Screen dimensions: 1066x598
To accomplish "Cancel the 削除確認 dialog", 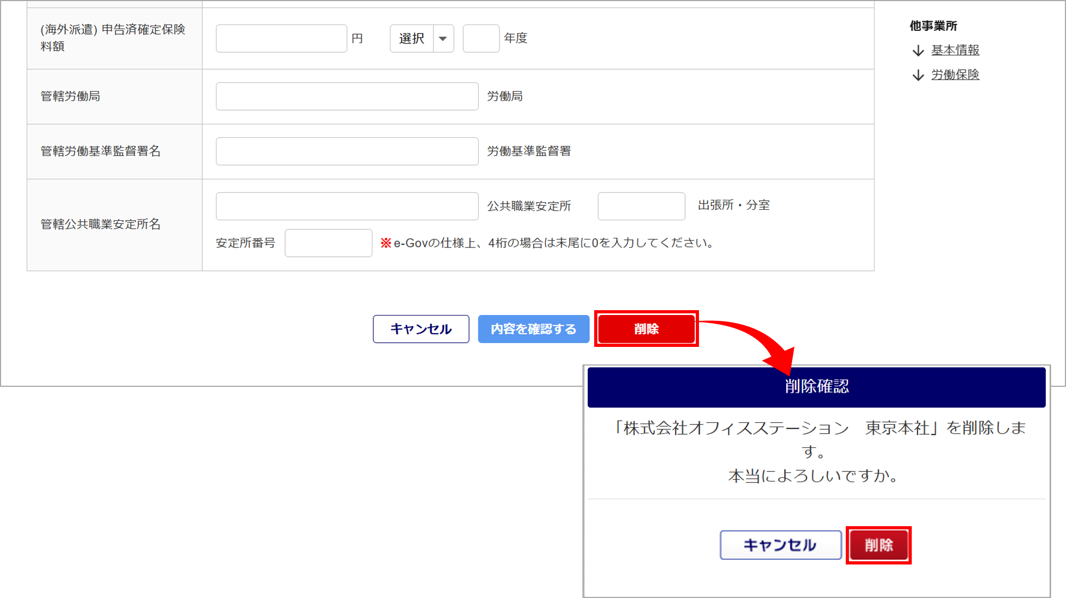I will (780, 545).
